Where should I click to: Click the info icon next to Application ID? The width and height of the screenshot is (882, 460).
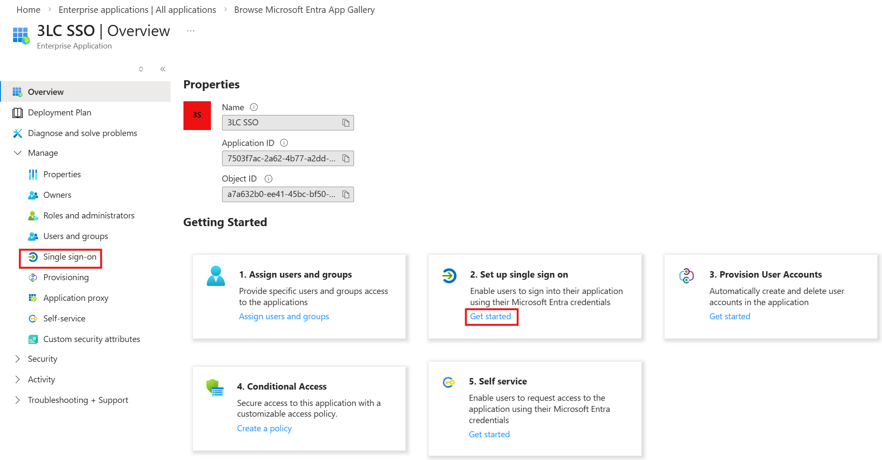click(284, 143)
